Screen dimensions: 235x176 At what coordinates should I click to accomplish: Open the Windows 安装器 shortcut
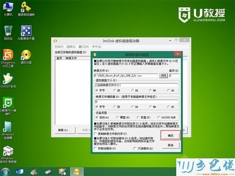click(x=8, y=130)
